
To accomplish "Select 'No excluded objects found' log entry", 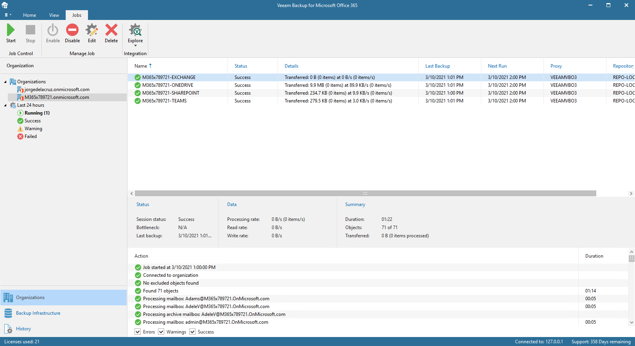I will [378, 283].
